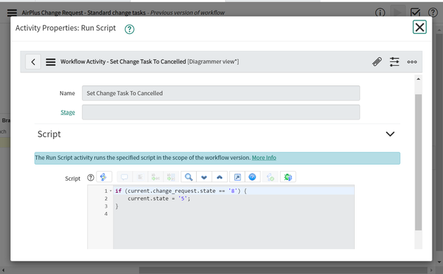Go back with the form back arrow
The height and width of the screenshot is (274, 443).
(33, 61)
